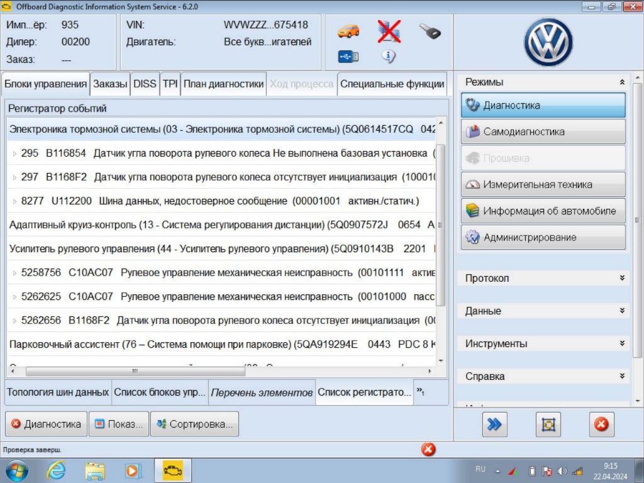Select Диагностика mode
644x483 pixels.
543,105
